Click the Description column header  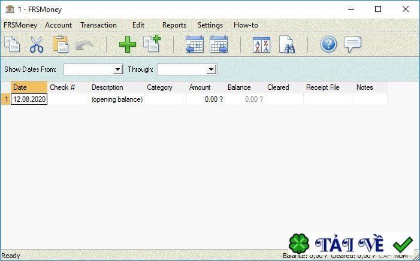coord(117,87)
